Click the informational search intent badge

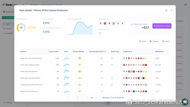pyautogui.click(x=100, y=33)
